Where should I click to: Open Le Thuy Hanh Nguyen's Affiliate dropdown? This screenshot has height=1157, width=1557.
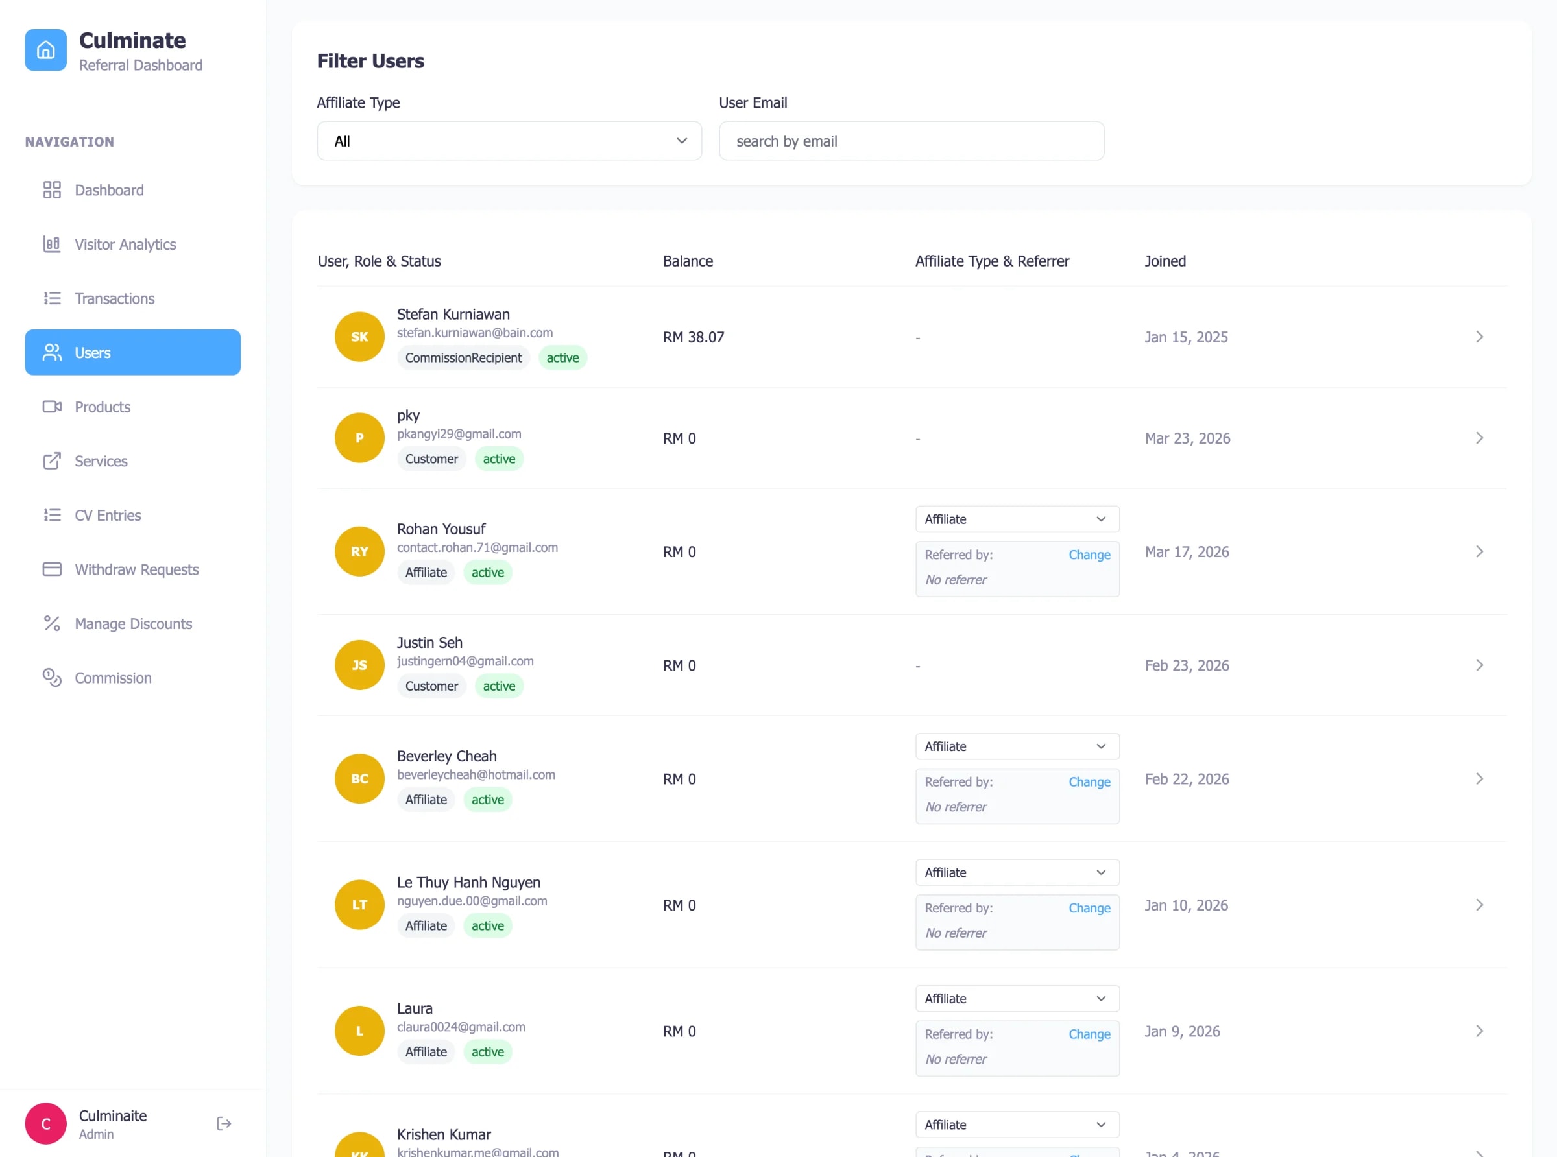point(1017,872)
